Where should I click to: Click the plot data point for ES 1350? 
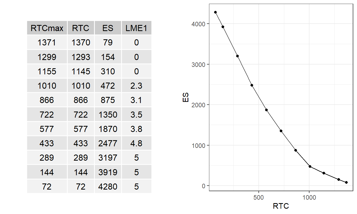tap(281, 131)
